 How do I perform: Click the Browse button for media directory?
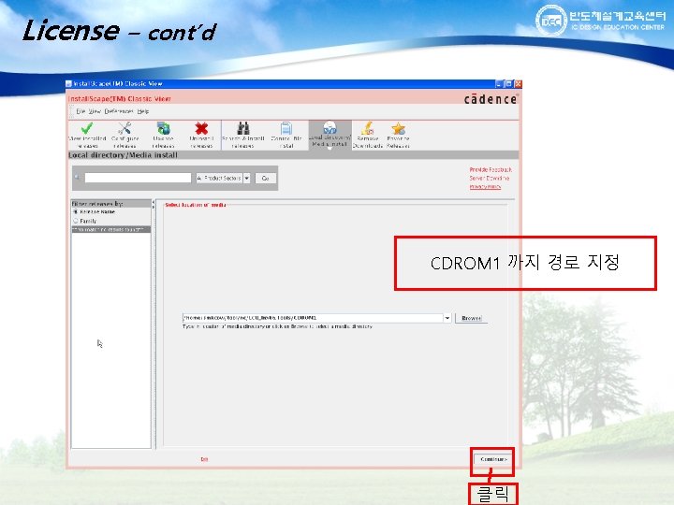pyautogui.click(x=471, y=318)
